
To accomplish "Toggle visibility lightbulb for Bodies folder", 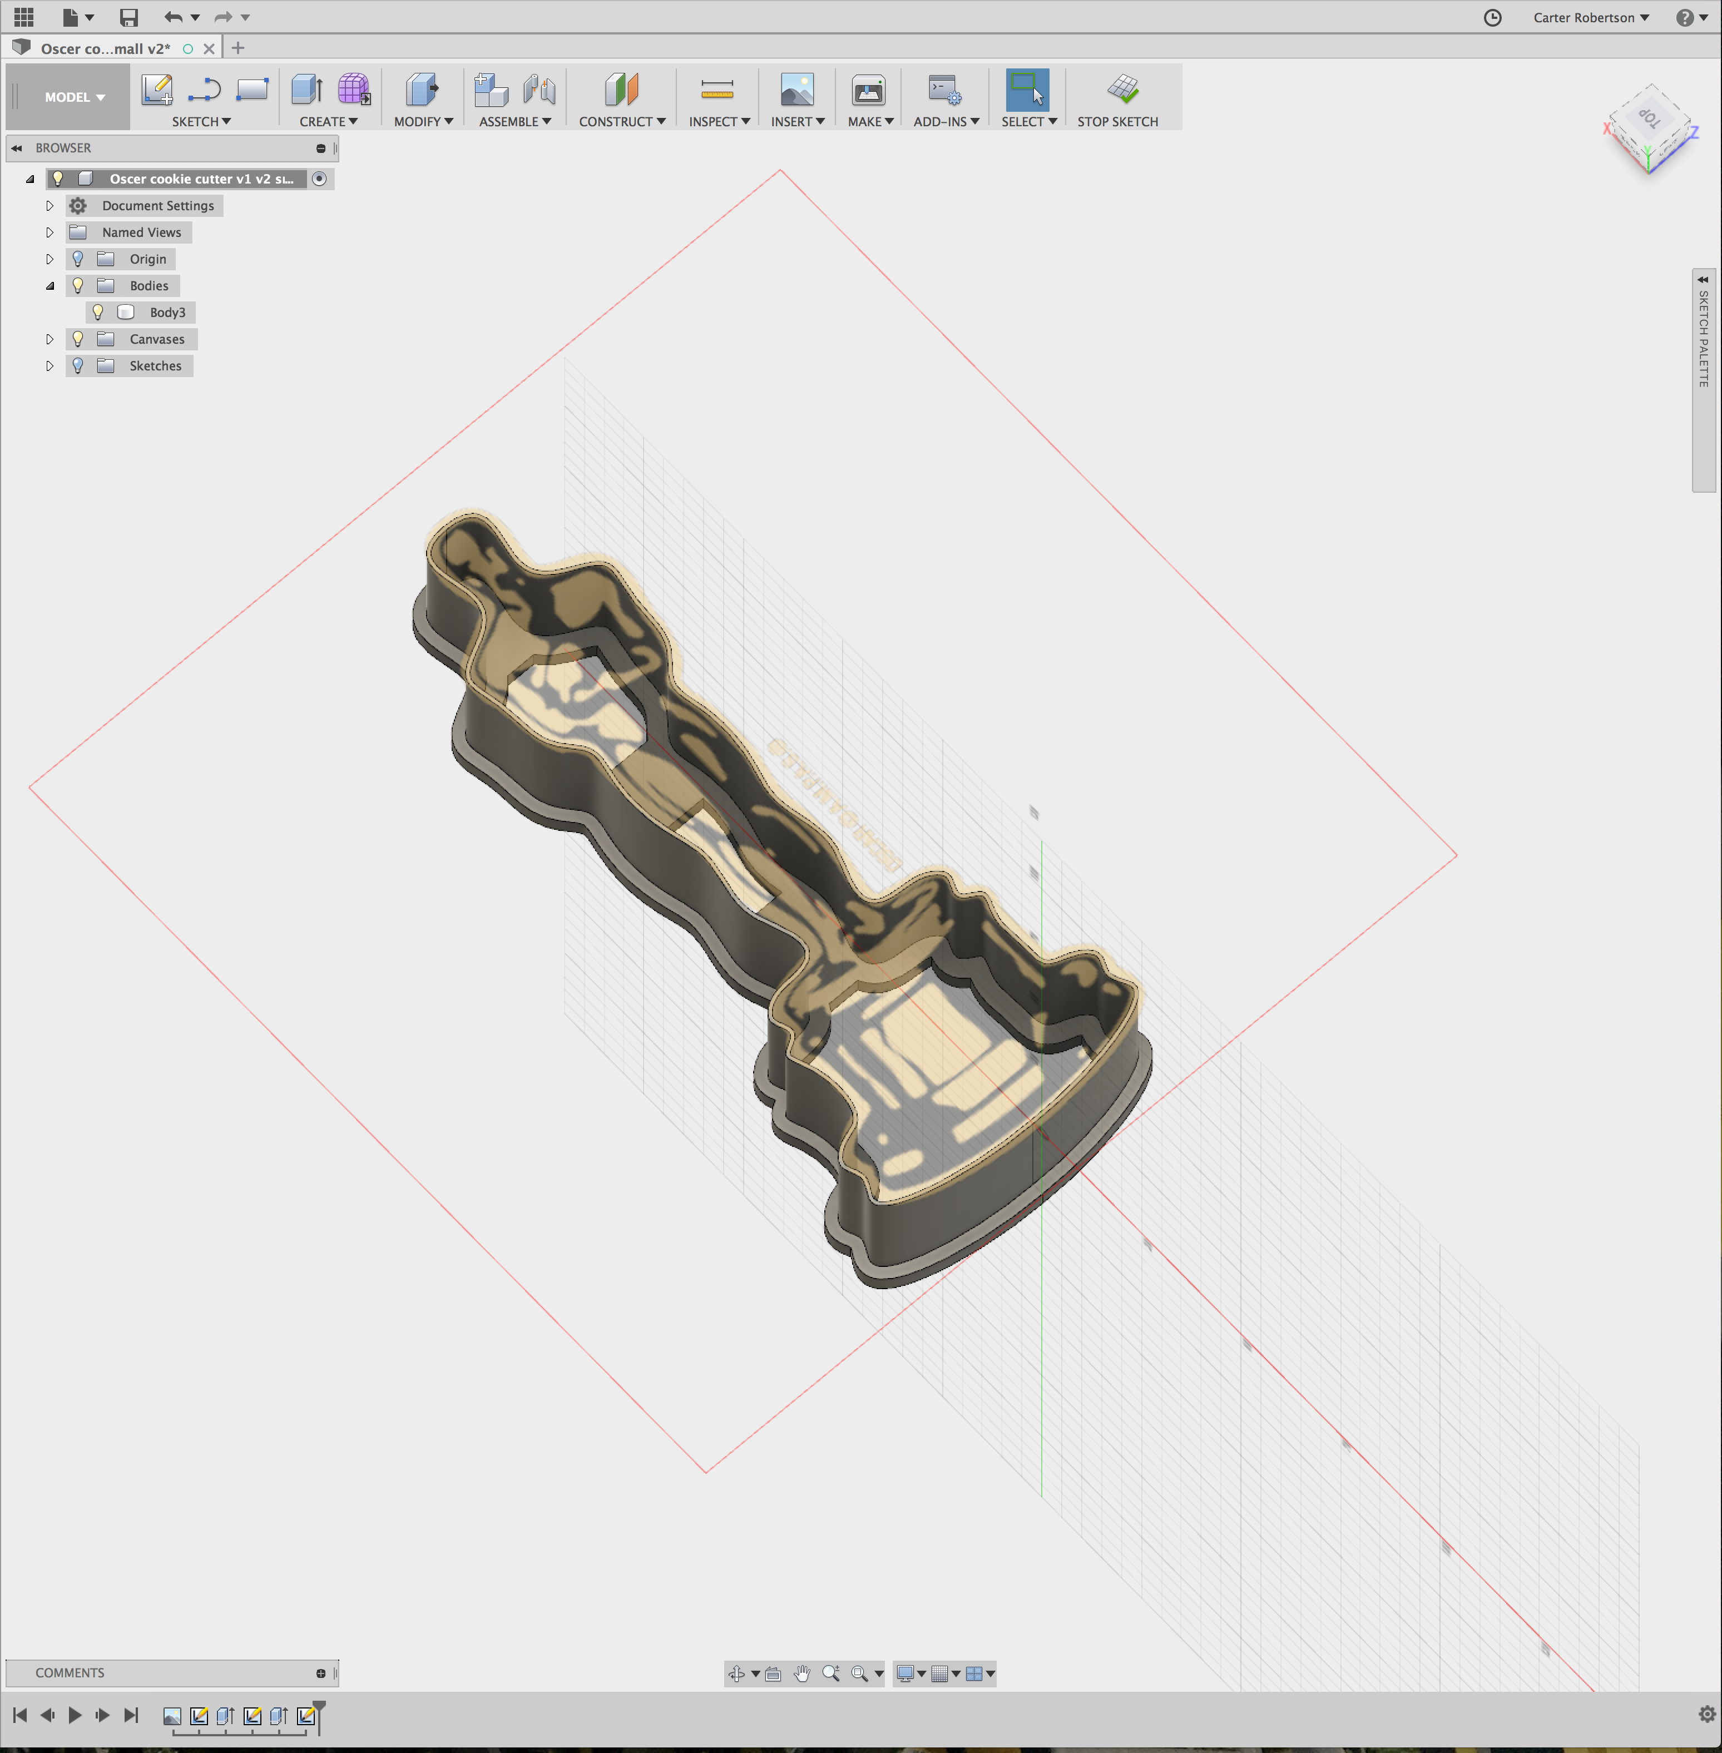I will click(78, 286).
